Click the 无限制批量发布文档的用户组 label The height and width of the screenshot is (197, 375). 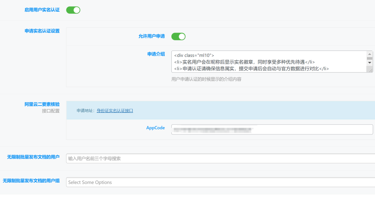pos(31,181)
